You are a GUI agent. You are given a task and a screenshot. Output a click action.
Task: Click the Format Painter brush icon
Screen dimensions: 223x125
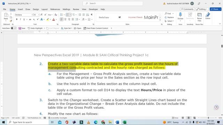pos(11,21)
